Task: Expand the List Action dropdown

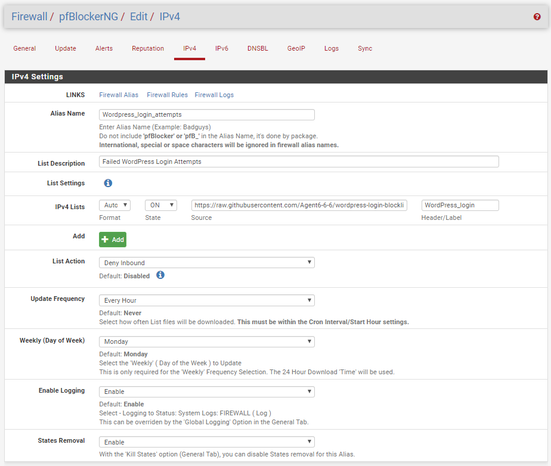Action: [206, 263]
